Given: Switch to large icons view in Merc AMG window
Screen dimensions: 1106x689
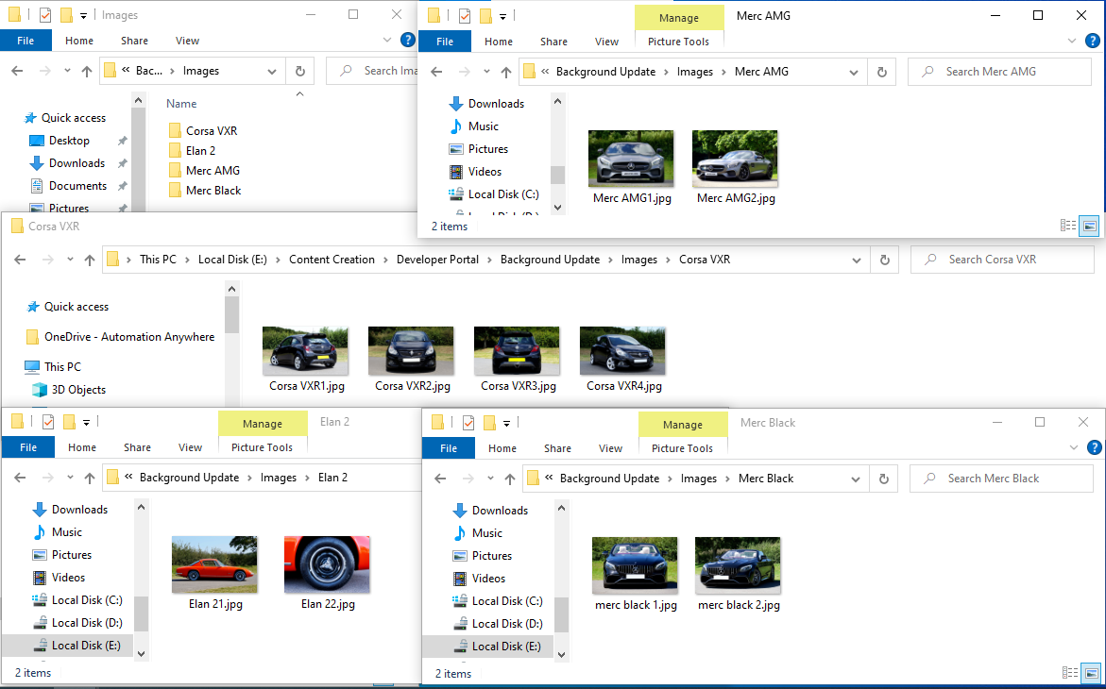Looking at the screenshot, I should pos(1090,226).
